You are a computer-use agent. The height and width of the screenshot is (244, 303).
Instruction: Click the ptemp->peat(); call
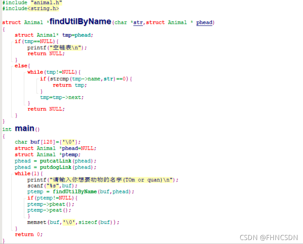pos(49,210)
